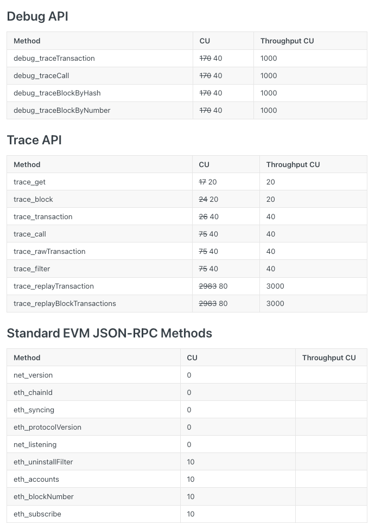The width and height of the screenshot is (375, 523).
Task: Click the debug_traceBlockByNumber method cell
Action: click(x=62, y=110)
